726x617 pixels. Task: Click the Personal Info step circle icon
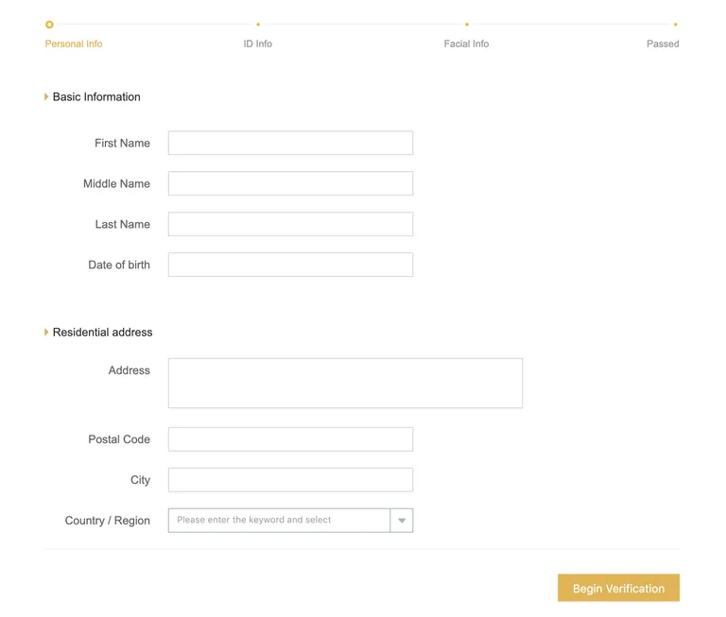click(x=49, y=25)
